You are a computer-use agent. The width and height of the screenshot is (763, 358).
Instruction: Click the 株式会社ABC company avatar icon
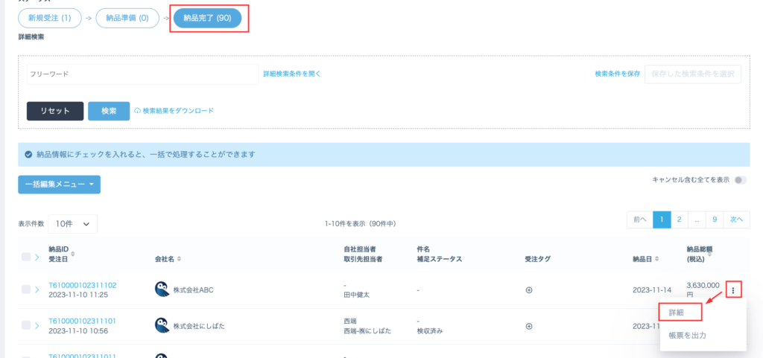(x=162, y=290)
